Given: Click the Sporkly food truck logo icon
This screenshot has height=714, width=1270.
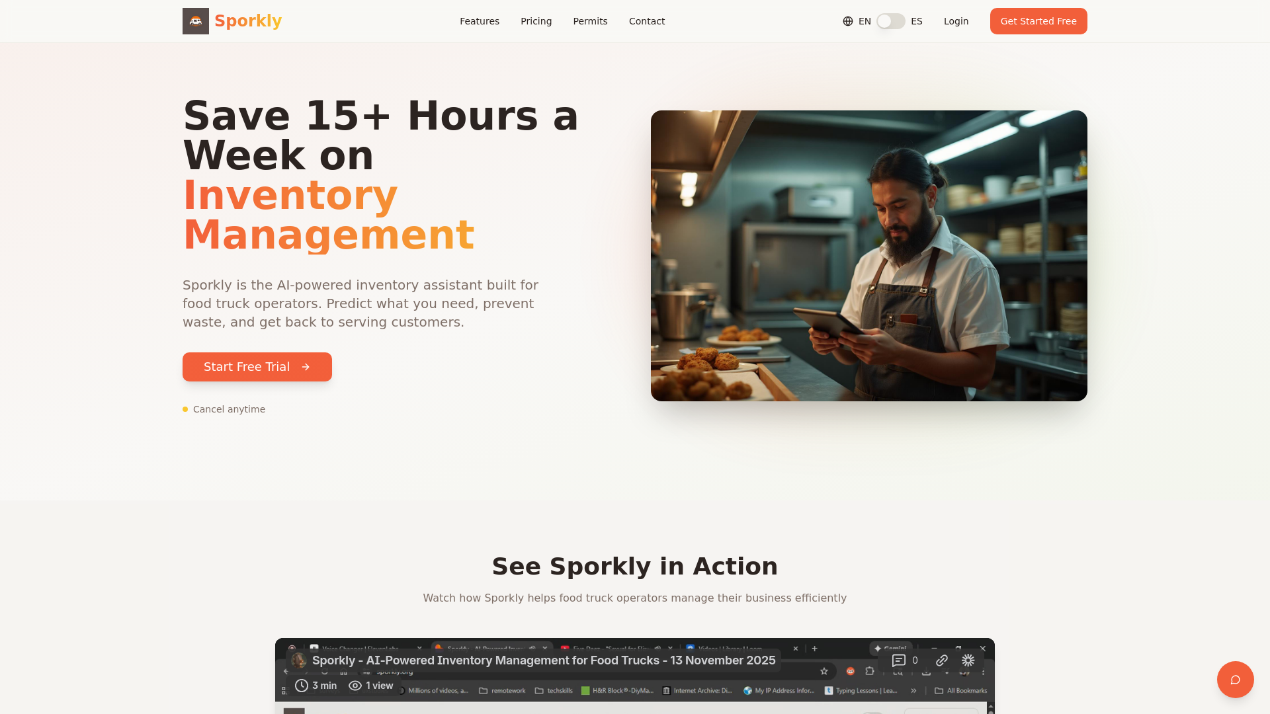Looking at the screenshot, I should click(196, 21).
